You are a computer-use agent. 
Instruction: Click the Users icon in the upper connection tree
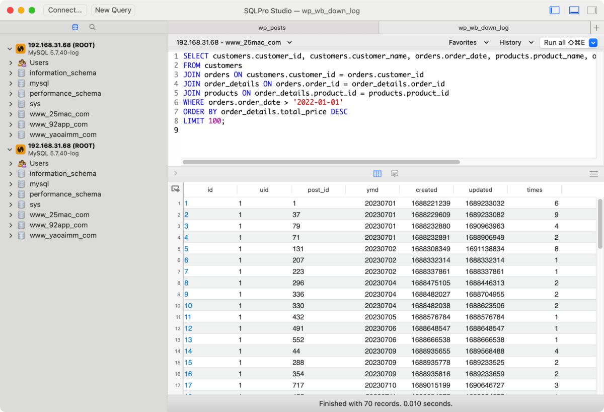(22, 63)
